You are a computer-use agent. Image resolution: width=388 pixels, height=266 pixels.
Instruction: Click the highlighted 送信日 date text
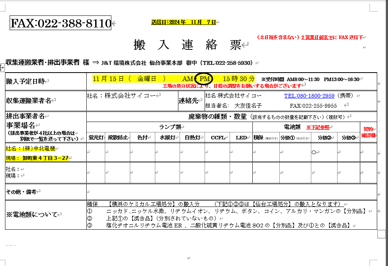point(184,22)
